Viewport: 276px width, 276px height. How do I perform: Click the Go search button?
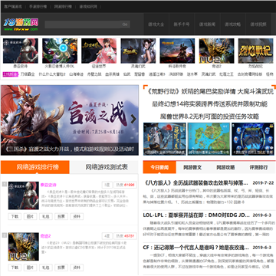tap(125, 25)
